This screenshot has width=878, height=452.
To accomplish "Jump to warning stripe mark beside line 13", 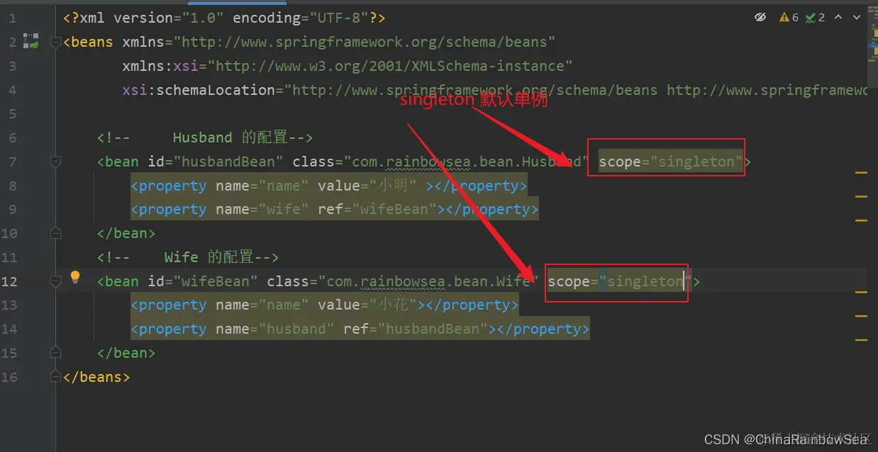I will point(861,316).
